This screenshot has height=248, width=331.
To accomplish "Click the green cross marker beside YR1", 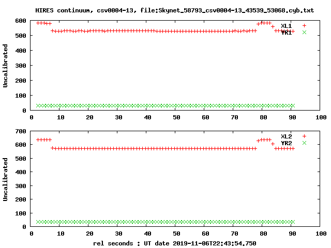I will (x=304, y=32).
